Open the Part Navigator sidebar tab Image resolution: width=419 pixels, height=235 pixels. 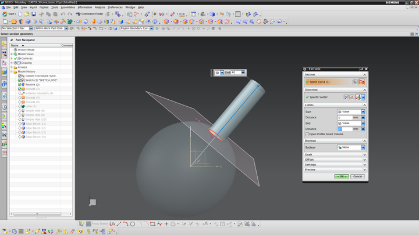click(x=4, y=63)
